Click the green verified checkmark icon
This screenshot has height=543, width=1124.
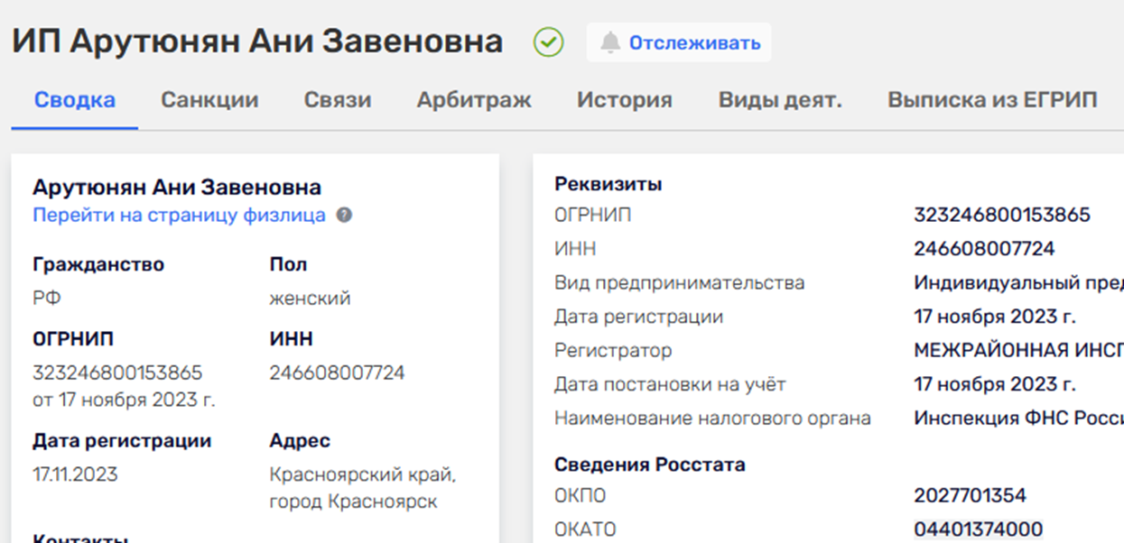click(x=548, y=42)
